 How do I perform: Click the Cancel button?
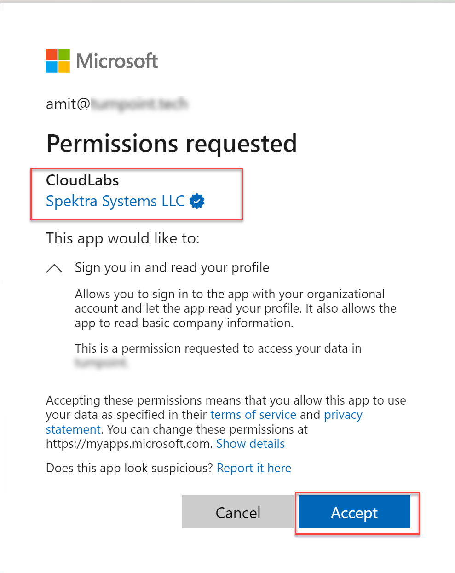click(238, 512)
